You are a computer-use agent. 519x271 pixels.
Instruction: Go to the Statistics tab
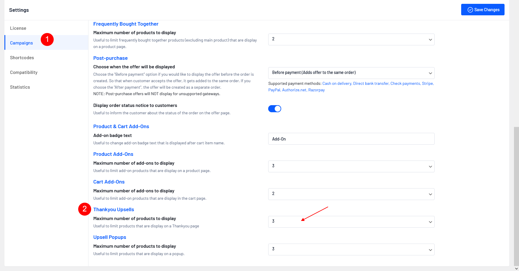coord(20,87)
